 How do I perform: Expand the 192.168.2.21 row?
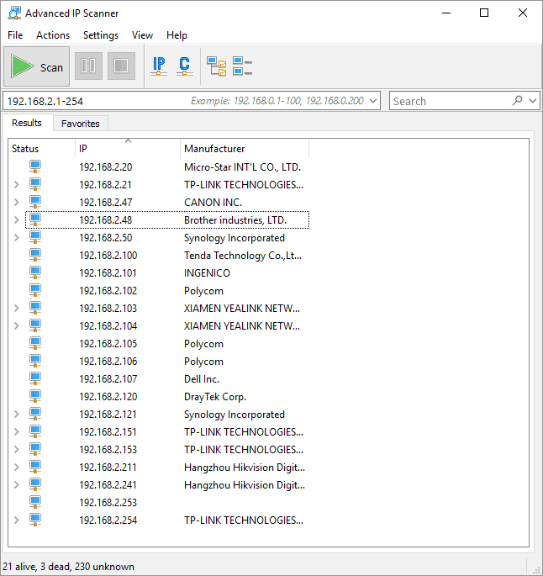tap(17, 184)
